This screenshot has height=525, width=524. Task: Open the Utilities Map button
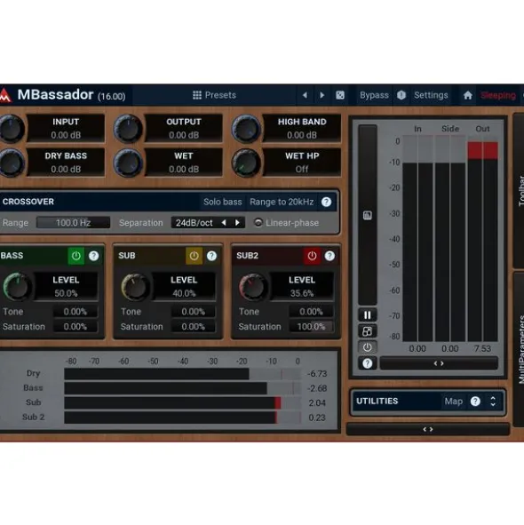453,402
